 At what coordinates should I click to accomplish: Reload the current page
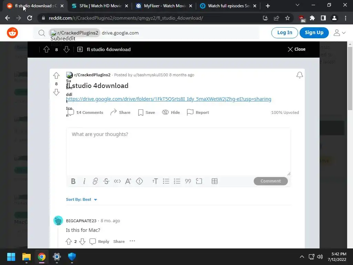30,18
